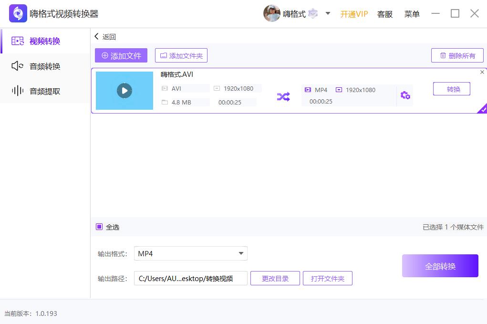487x324 pixels.
Task: Open the 菜单 menu
Action: pos(411,14)
